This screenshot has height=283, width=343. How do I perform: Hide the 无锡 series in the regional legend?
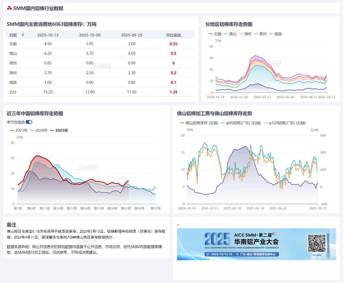pyautogui.click(x=215, y=34)
